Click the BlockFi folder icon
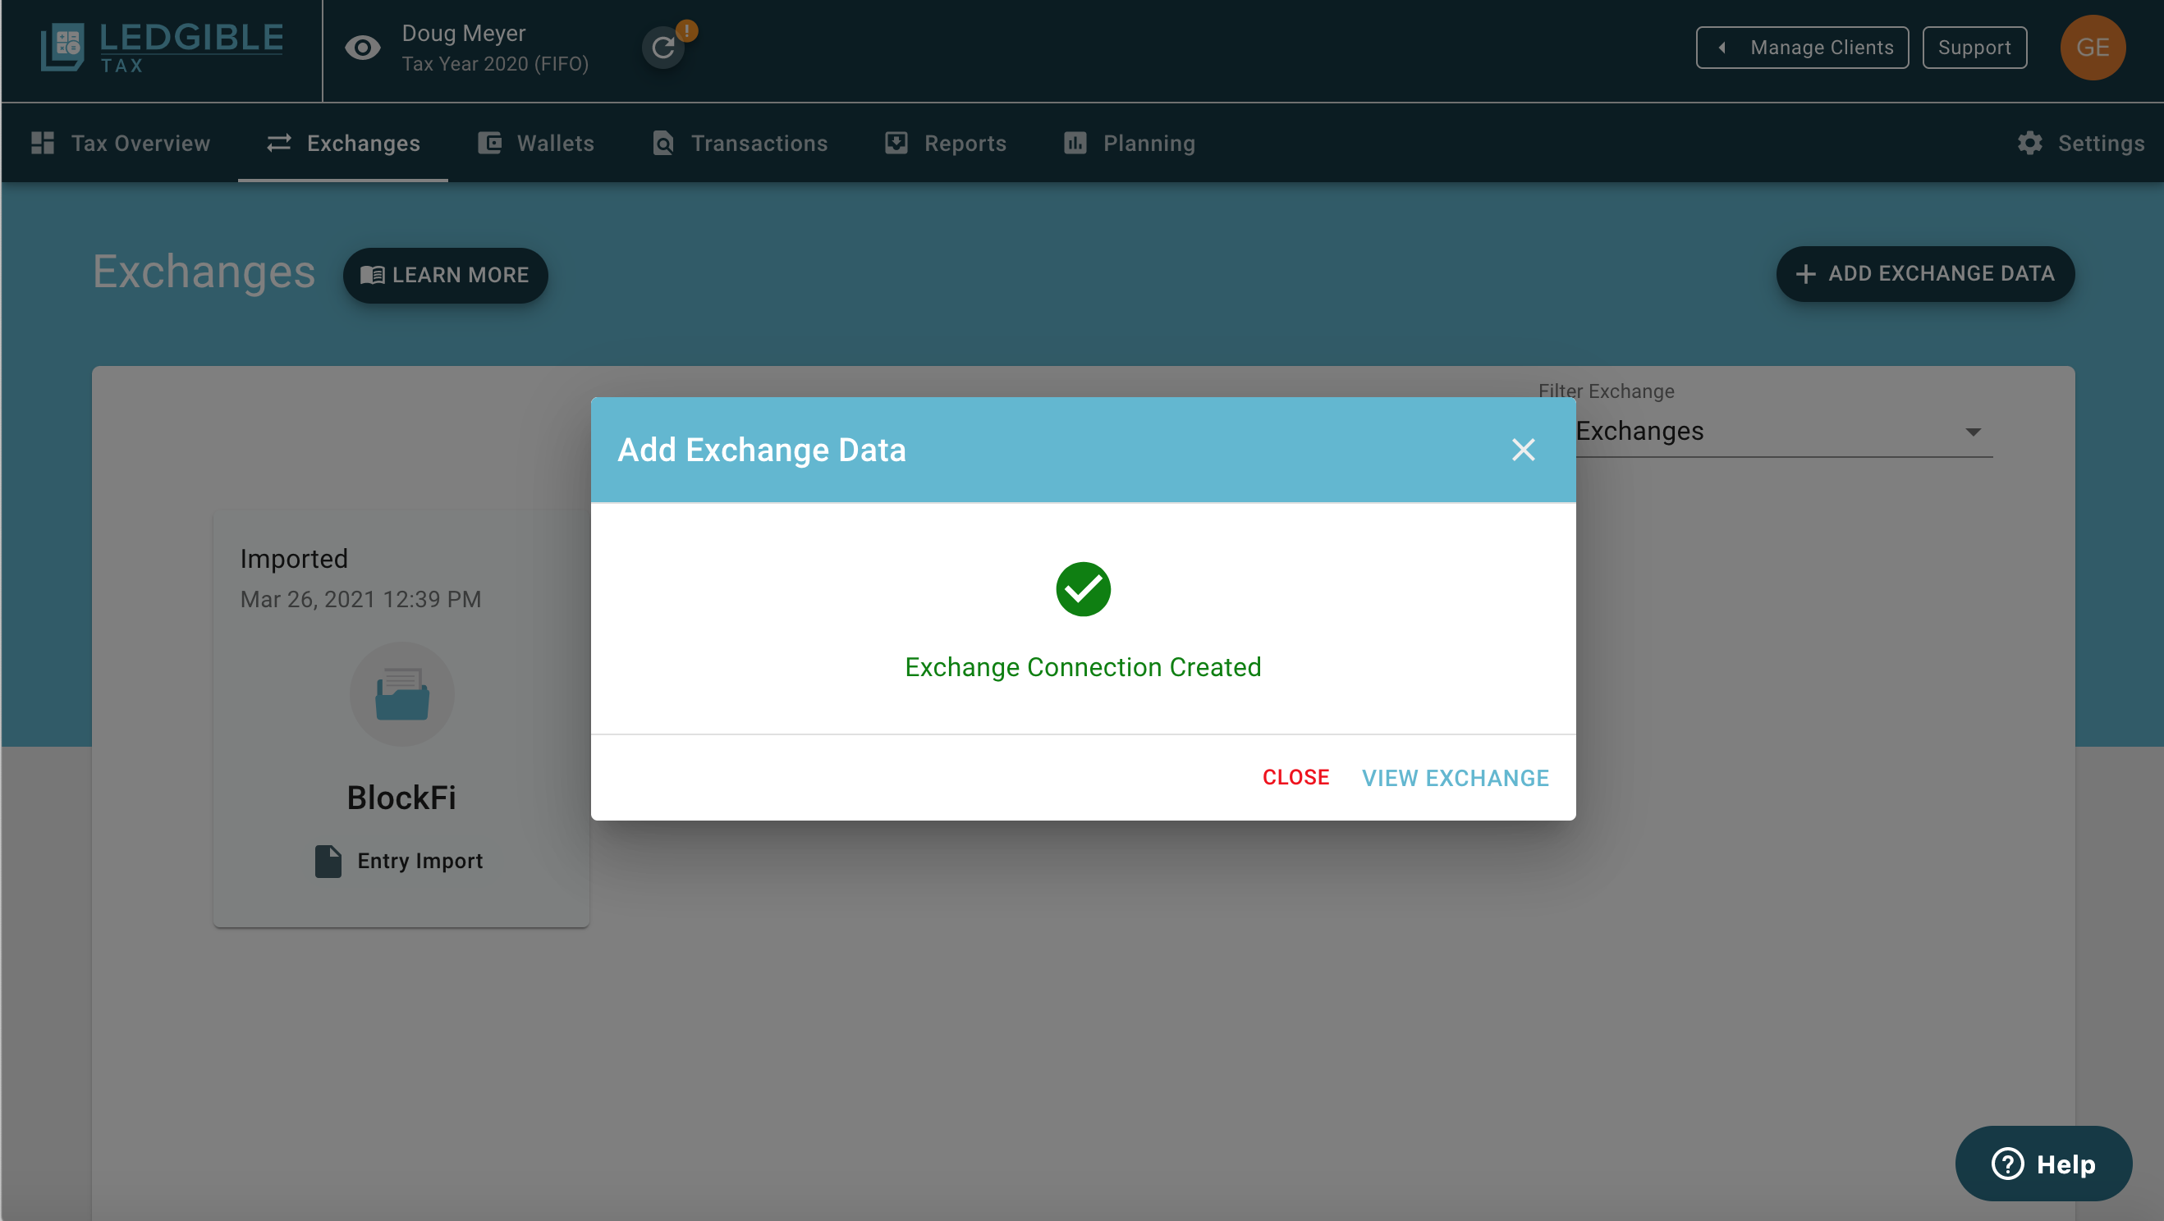The image size is (2164, 1221). pyautogui.click(x=401, y=694)
